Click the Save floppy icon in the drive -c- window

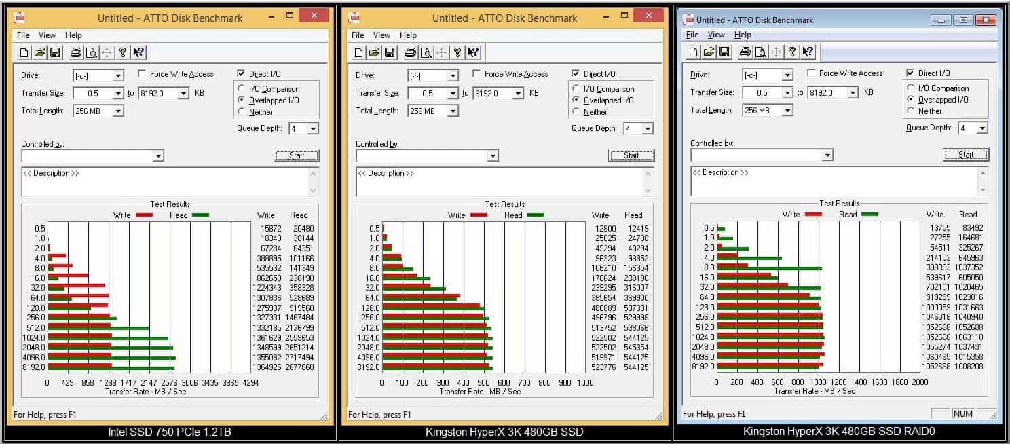coord(724,52)
